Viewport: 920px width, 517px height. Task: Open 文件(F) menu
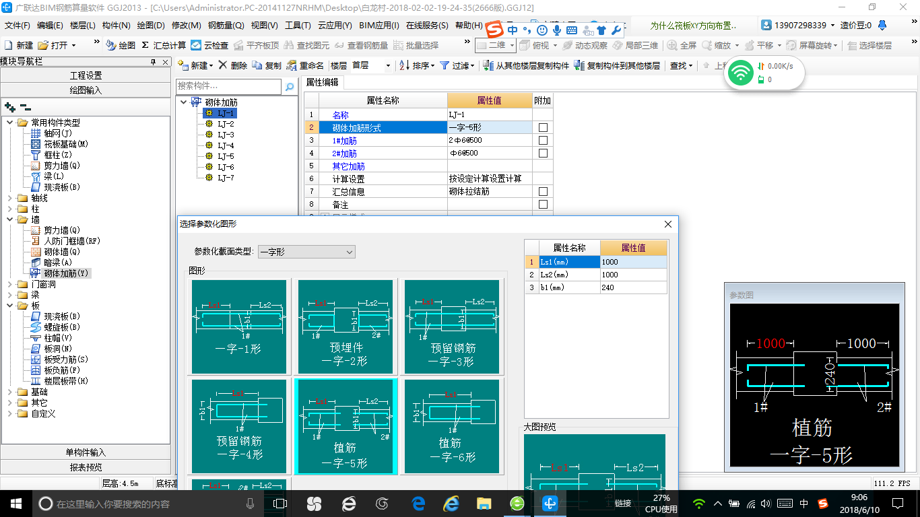[x=18, y=26]
